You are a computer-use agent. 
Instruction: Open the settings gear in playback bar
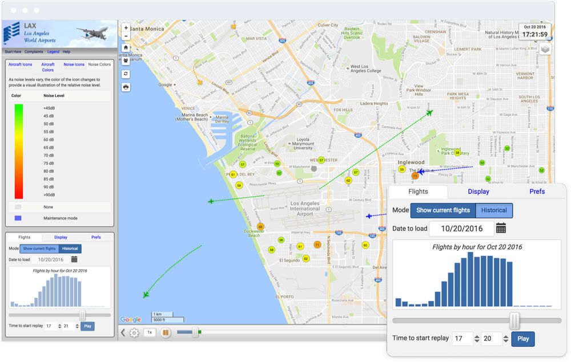(134, 332)
